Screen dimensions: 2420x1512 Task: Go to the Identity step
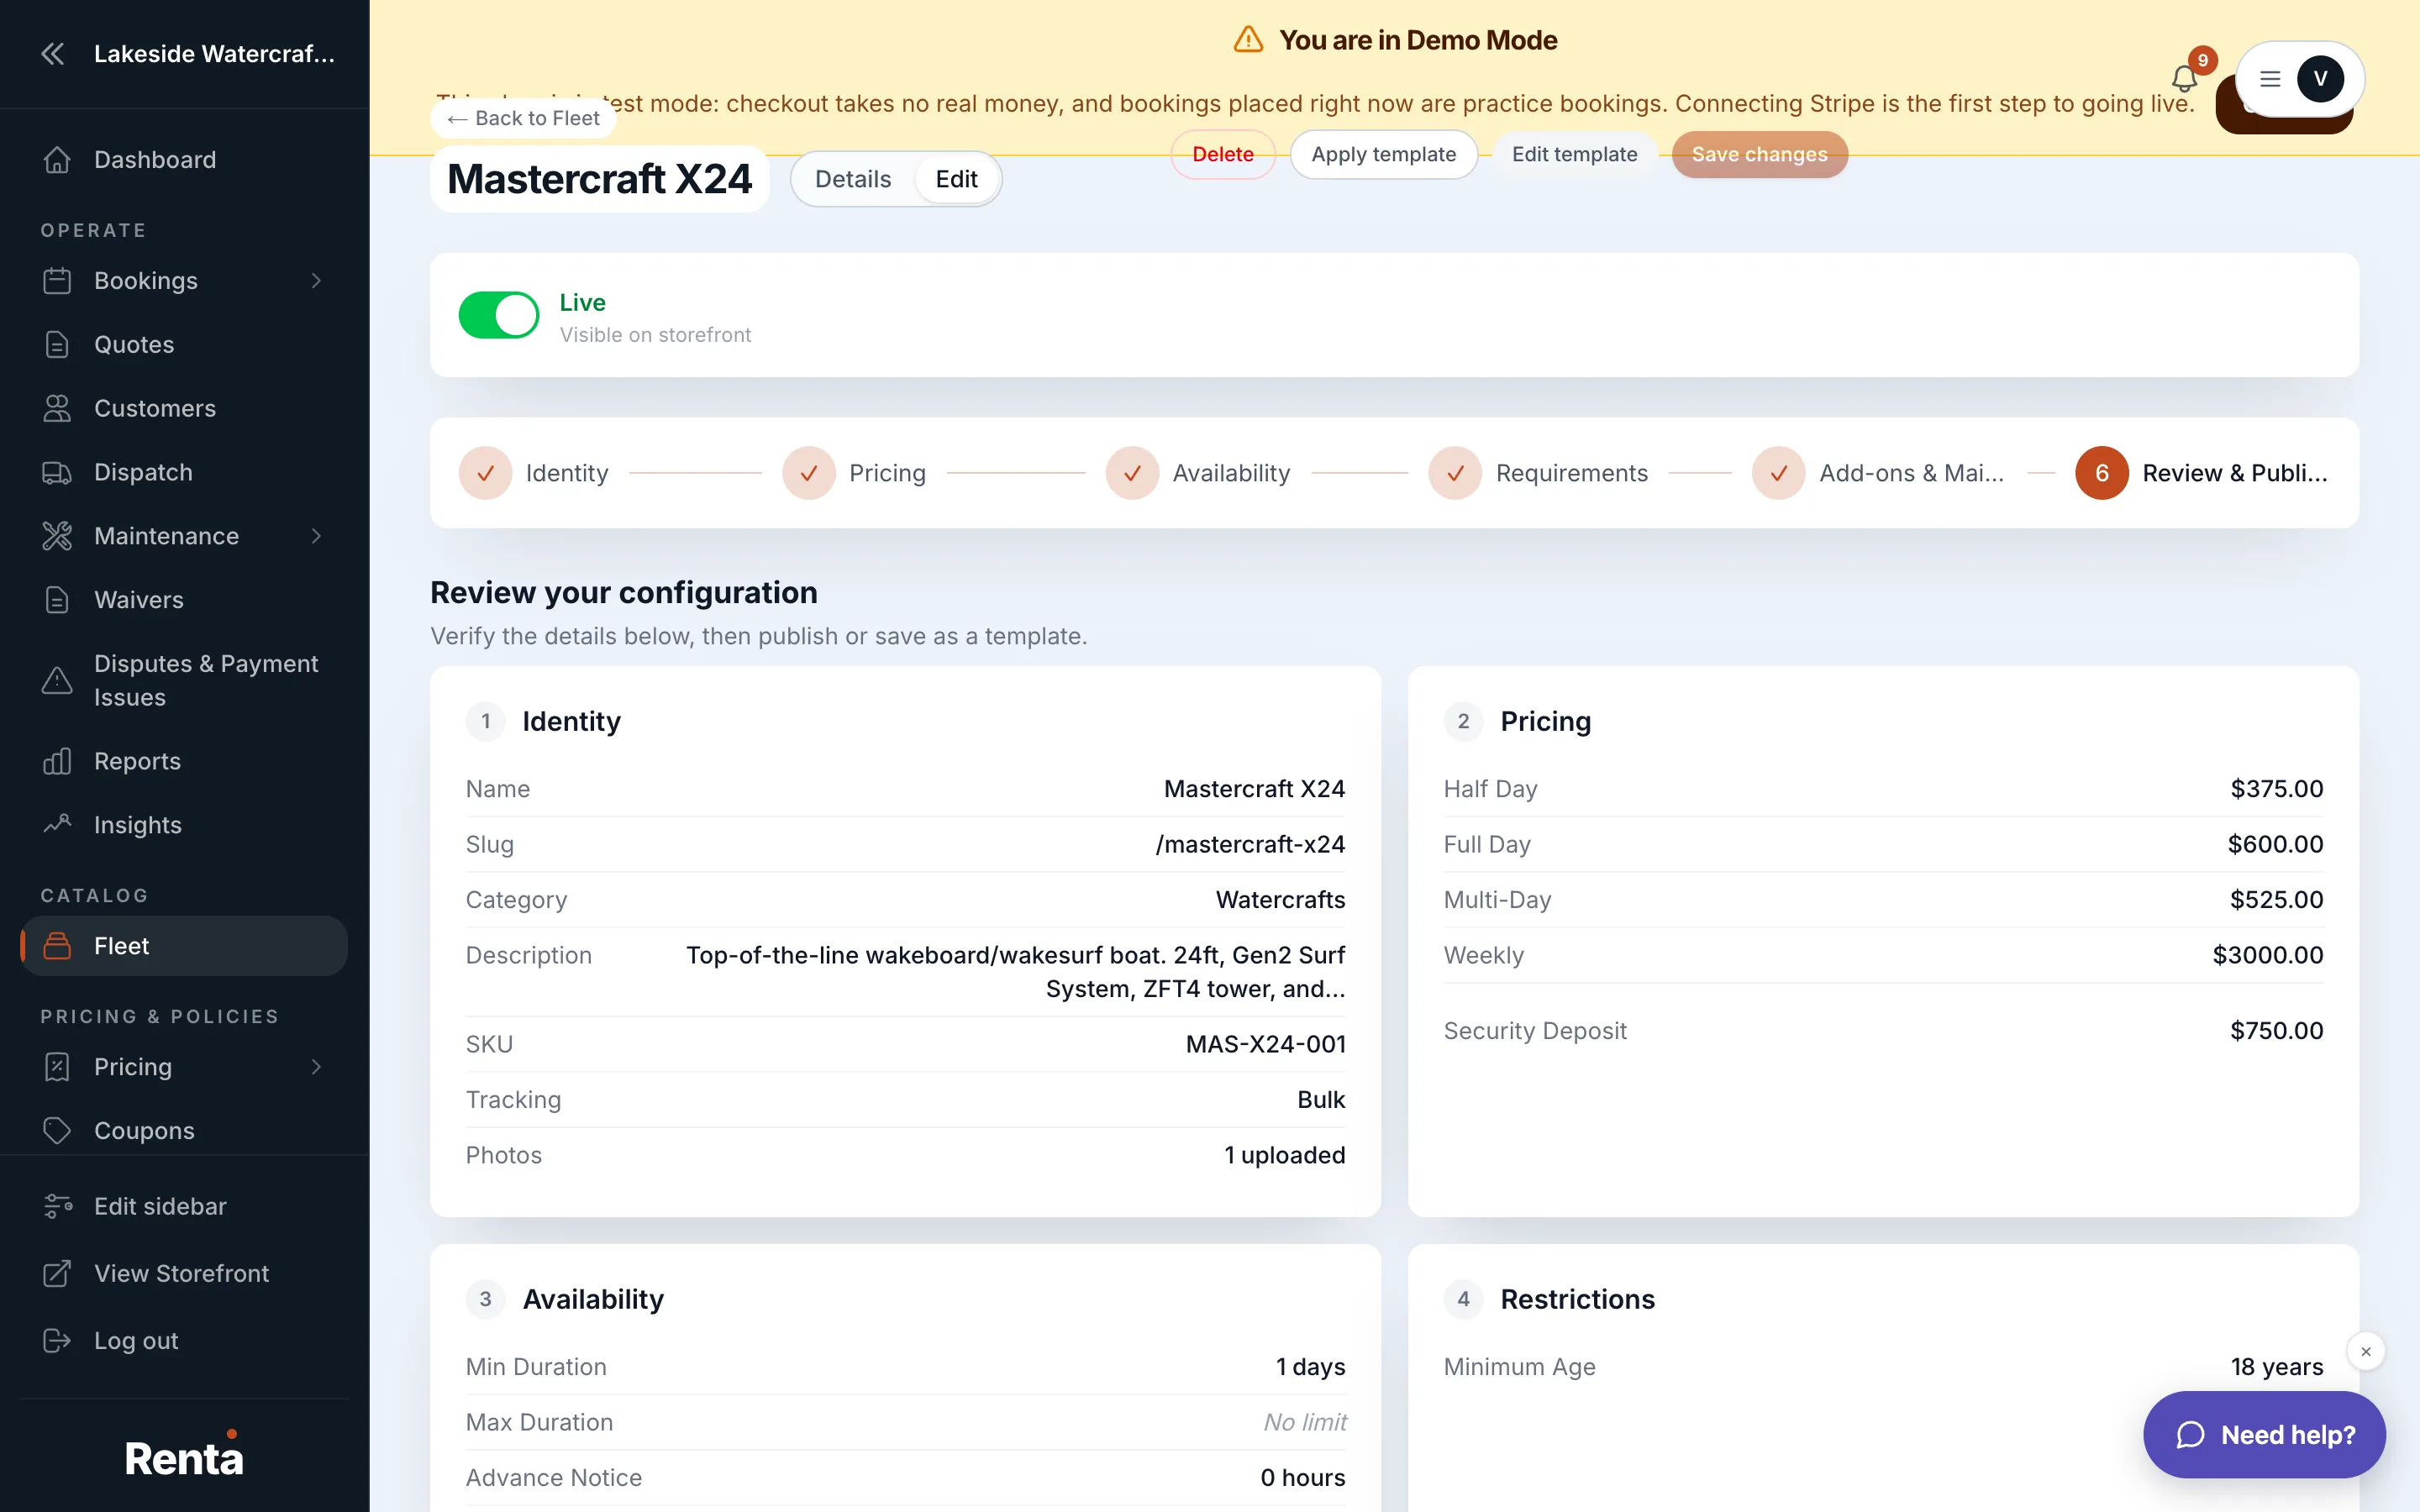tap(534, 473)
